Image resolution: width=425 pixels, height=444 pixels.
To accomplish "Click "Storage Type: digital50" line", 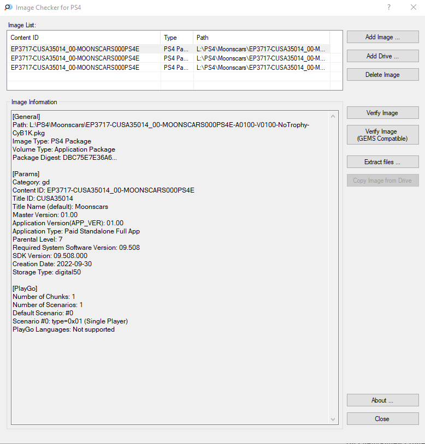I will (47, 272).
